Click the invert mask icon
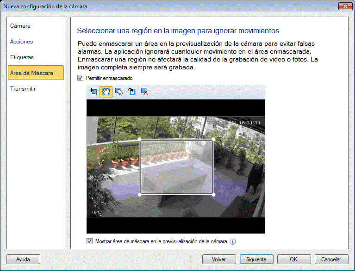This screenshot has height=271, width=355. point(132,92)
